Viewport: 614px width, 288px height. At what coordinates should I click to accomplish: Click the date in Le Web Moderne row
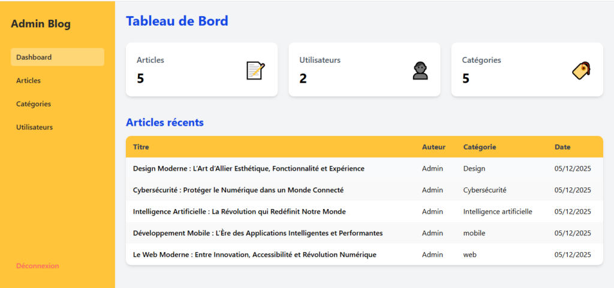pyautogui.click(x=573, y=254)
